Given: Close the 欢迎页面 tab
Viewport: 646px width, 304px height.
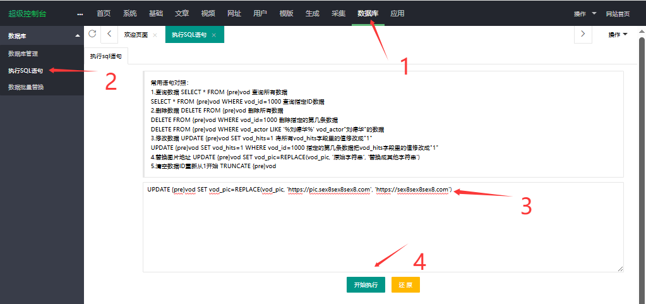Looking at the screenshot, I should pyautogui.click(x=155, y=35).
